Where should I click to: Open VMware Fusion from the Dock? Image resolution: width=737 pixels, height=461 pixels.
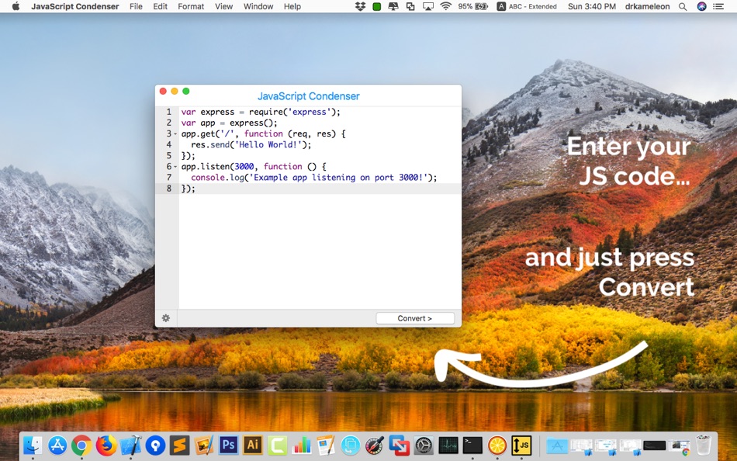400,445
